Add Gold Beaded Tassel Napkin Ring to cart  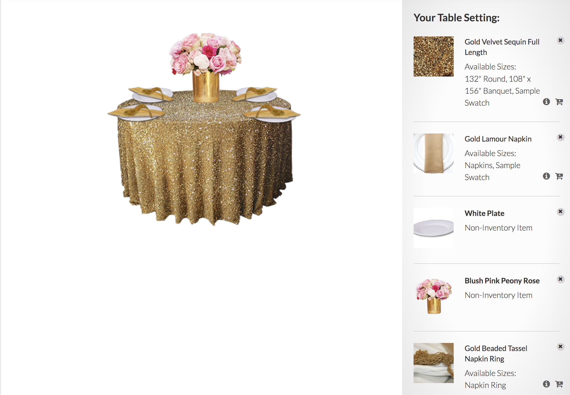(559, 384)
